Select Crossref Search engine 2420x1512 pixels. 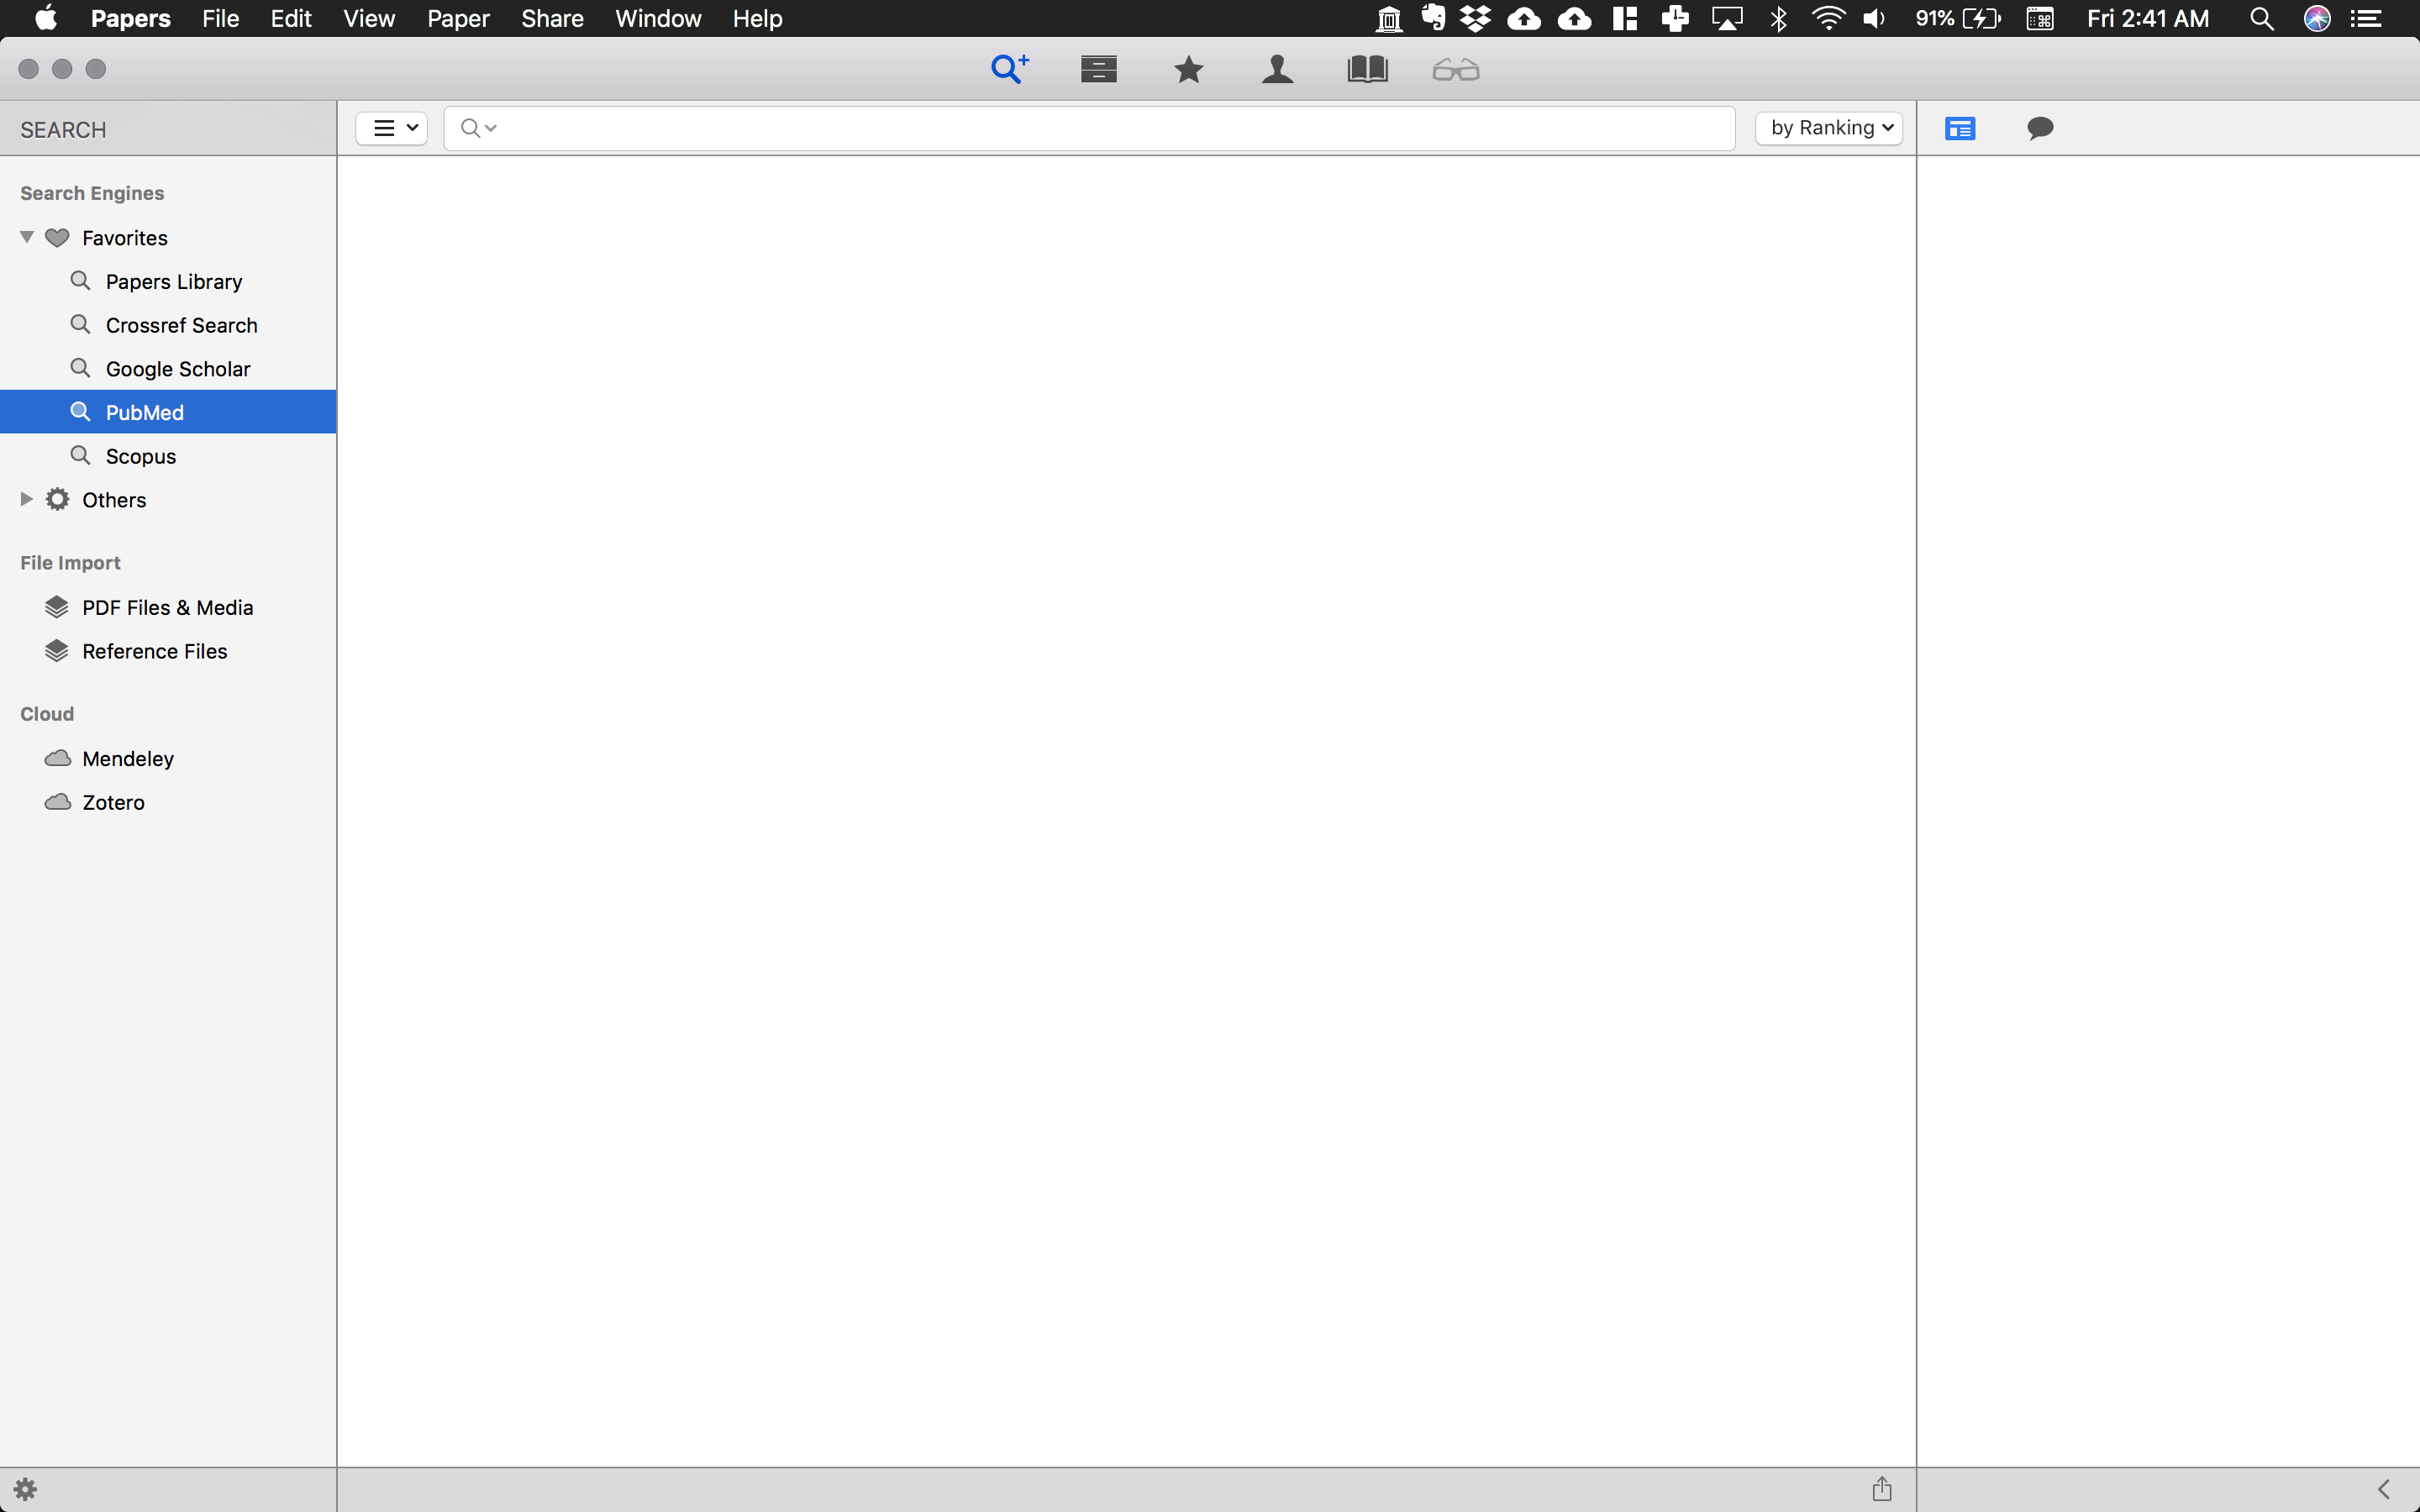(x=168, y=325)
